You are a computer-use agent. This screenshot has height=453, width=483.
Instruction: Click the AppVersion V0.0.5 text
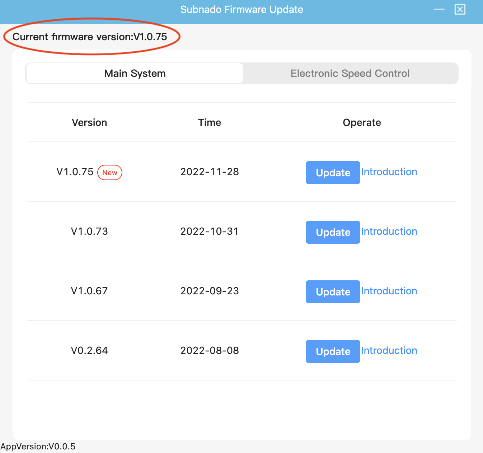pos(38,447)
